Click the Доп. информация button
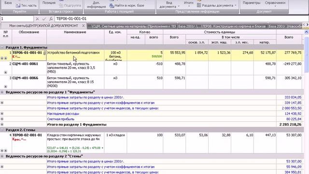The height and width of the screenshot is (174, 309). tap(96, 4)
